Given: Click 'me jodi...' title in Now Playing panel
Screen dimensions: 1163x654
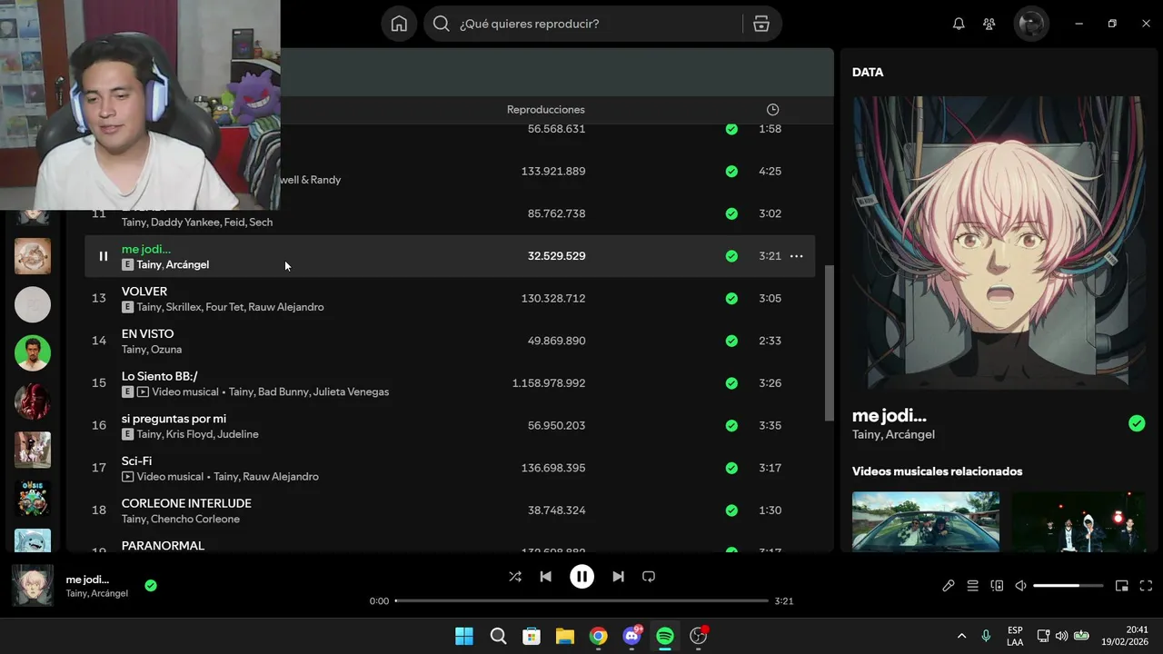Looking at the screenshot, I should click(x=890, y=416).
